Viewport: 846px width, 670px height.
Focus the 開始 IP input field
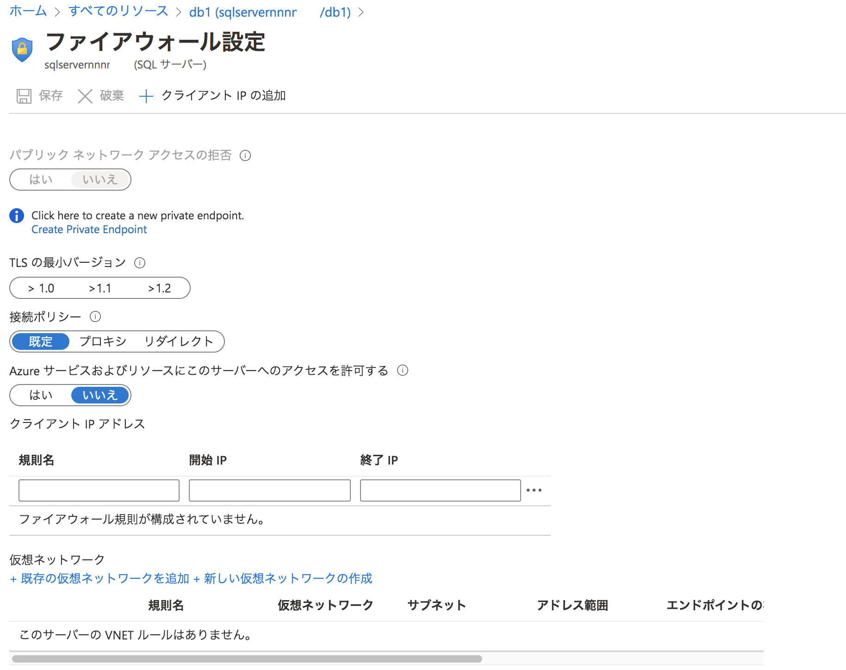tap(270, 490)
